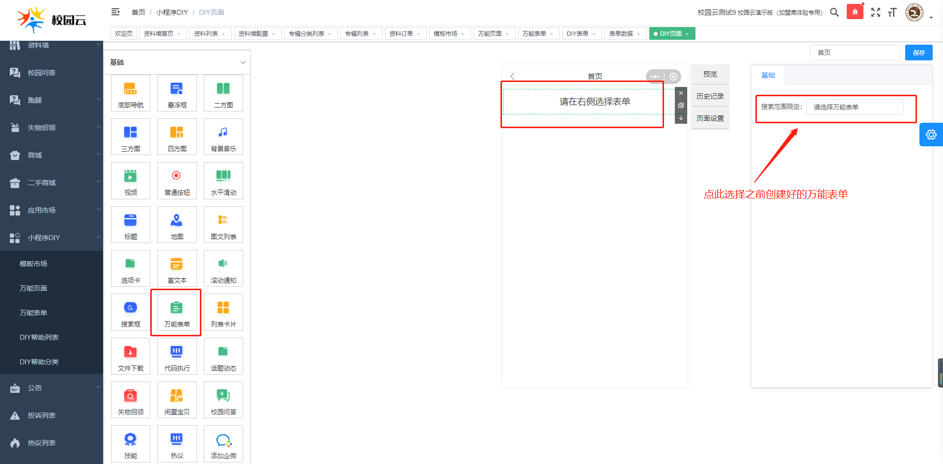
Task: Add the 三方图 component
Action: pos(131,137)
